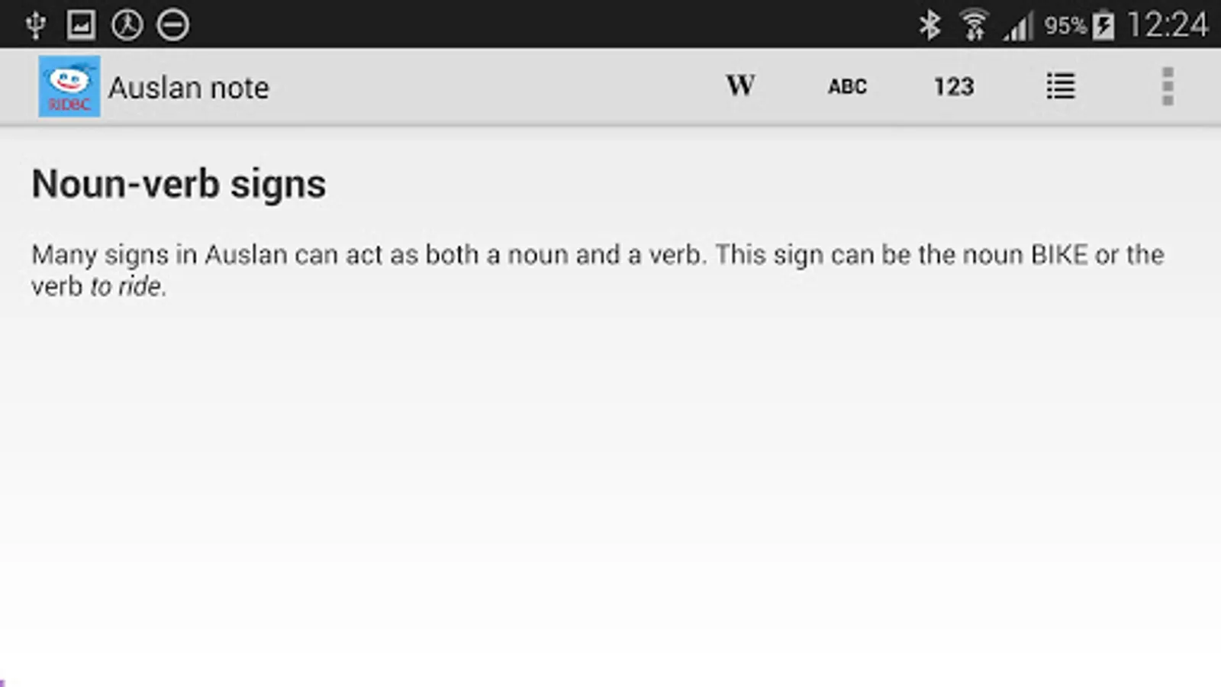Tap the Noun-verb signs heading
Screen dimensions: 1221x687
pos(179,185)
